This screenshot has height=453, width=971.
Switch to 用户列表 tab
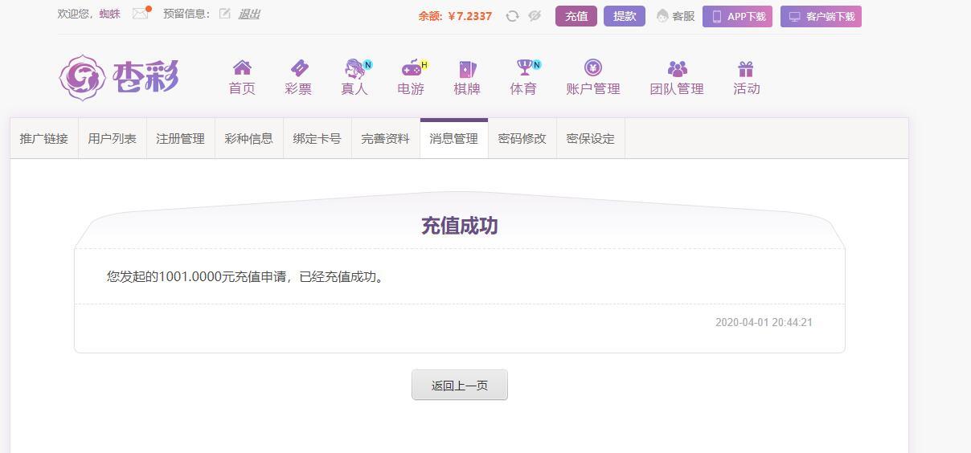tap(113, 139)
